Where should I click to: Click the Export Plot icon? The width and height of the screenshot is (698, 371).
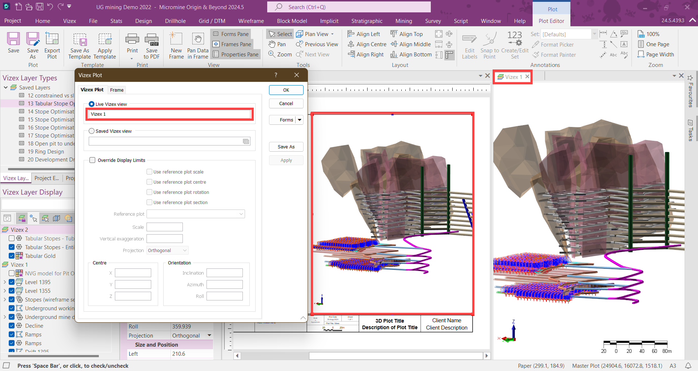tap(52, 44)
